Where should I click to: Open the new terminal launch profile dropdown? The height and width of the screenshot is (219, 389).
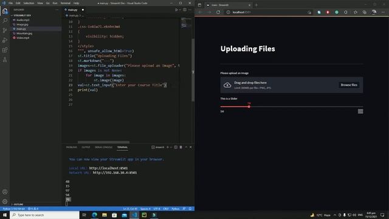171,147
